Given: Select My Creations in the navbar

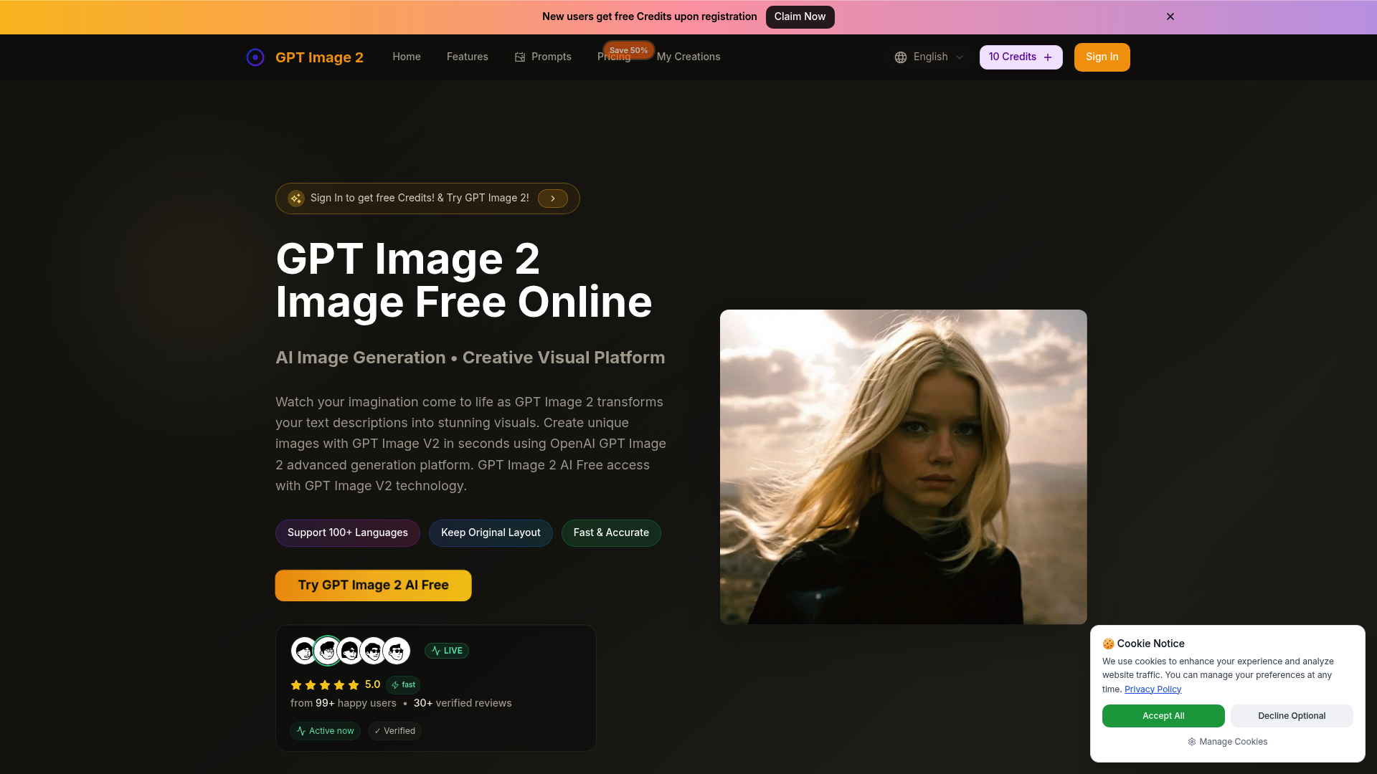Looking at the screenshot, I should pos(688,57).
